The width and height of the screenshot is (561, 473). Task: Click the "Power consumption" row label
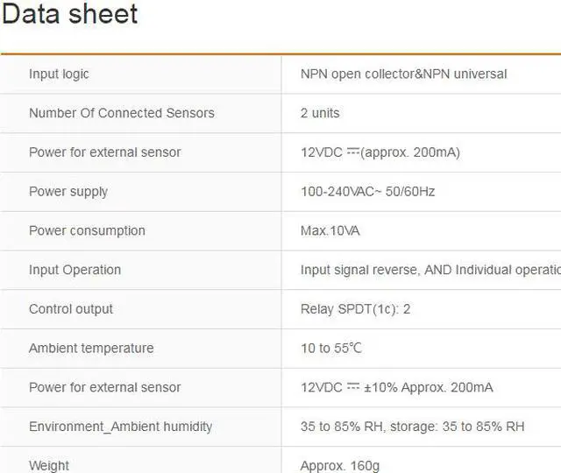(87, 231)
